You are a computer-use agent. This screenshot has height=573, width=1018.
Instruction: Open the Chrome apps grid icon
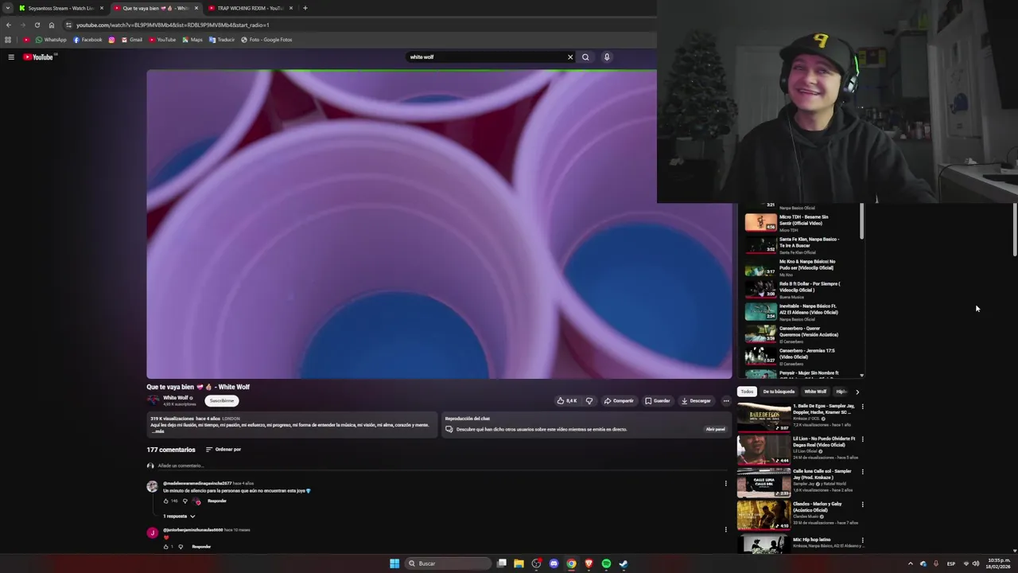tap(8, 40)
